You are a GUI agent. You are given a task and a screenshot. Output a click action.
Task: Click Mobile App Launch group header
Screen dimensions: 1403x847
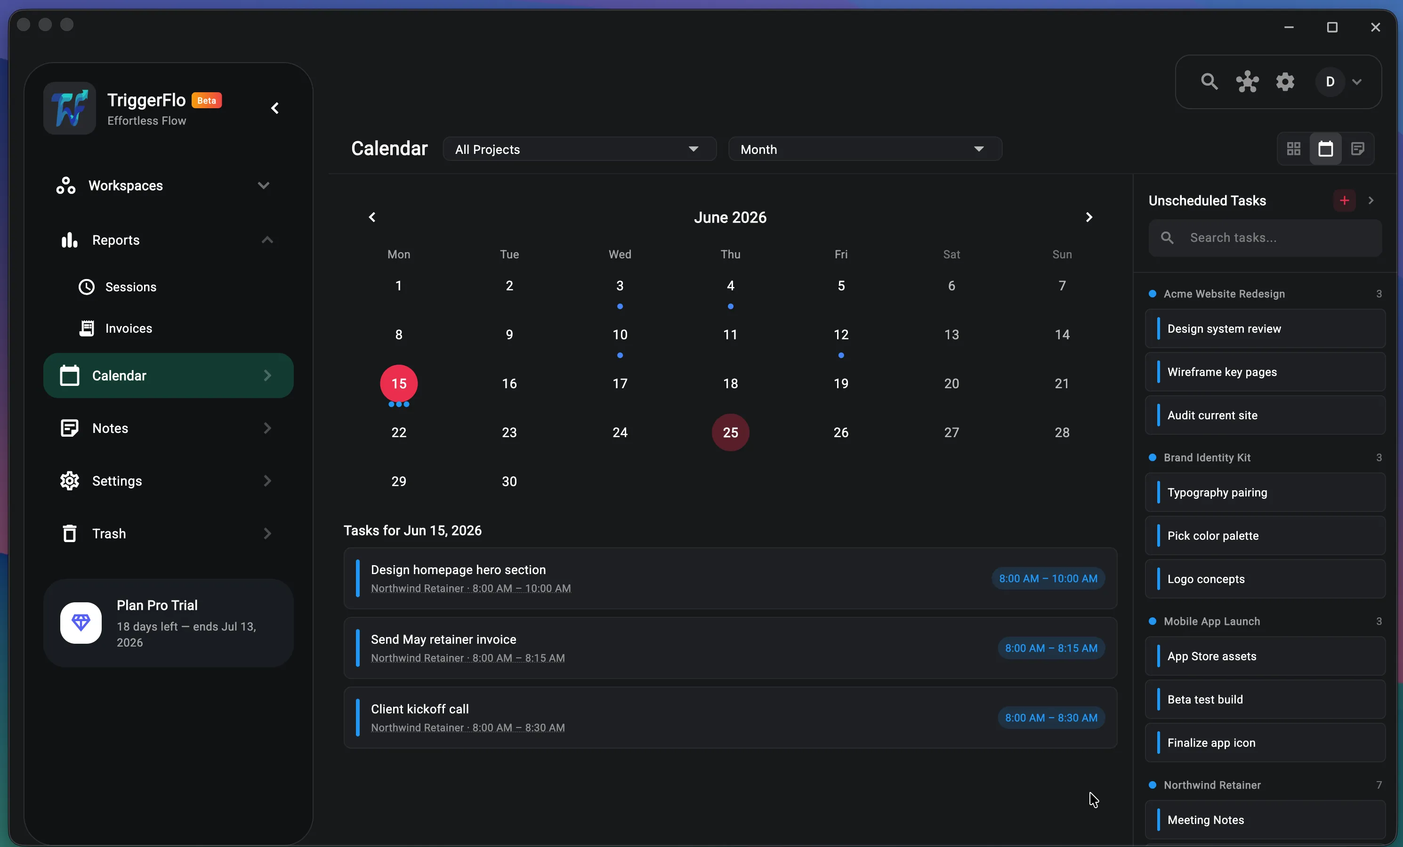(1265, 622)
